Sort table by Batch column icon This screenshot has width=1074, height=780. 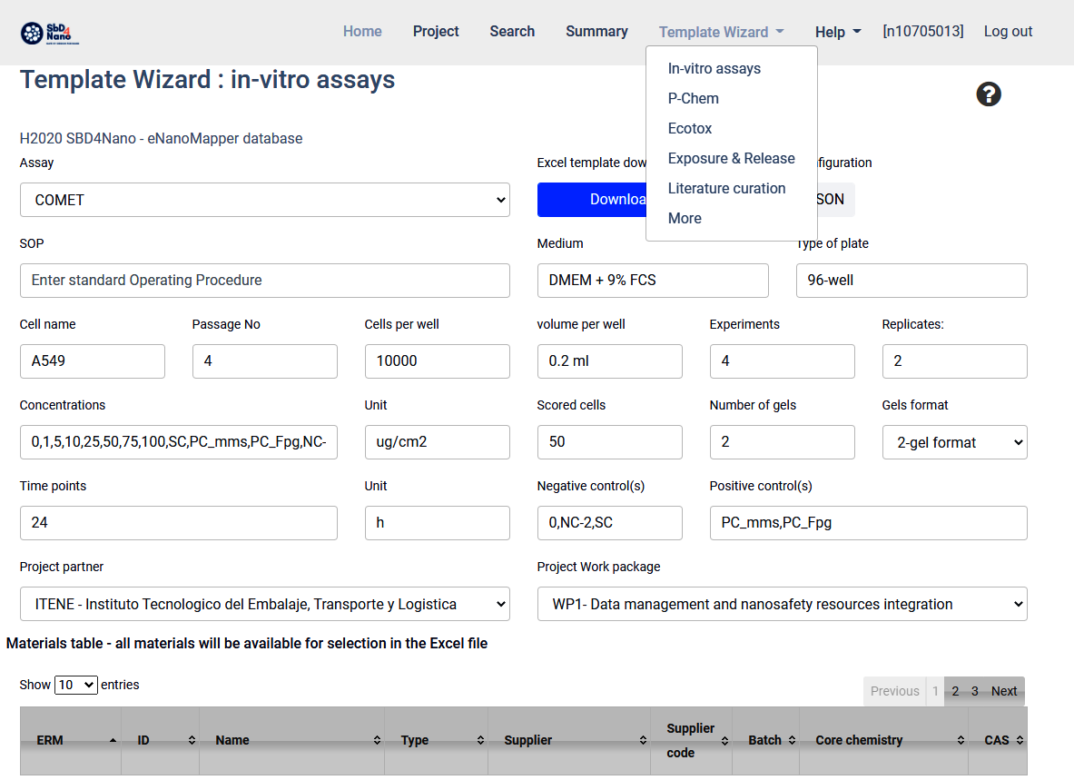792,741
